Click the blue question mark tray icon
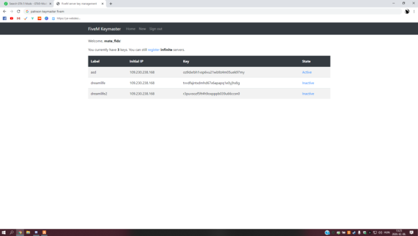 [327, 233]
